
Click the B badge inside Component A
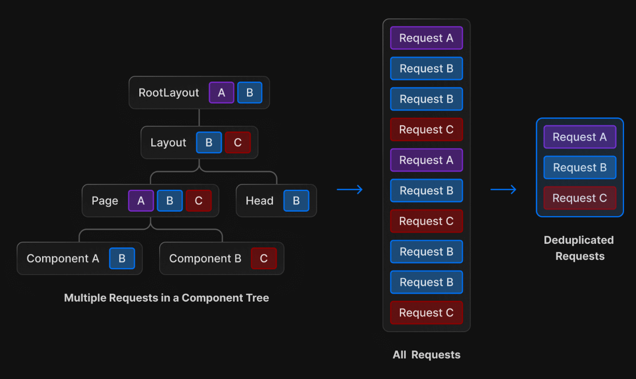tap(122, 258)
